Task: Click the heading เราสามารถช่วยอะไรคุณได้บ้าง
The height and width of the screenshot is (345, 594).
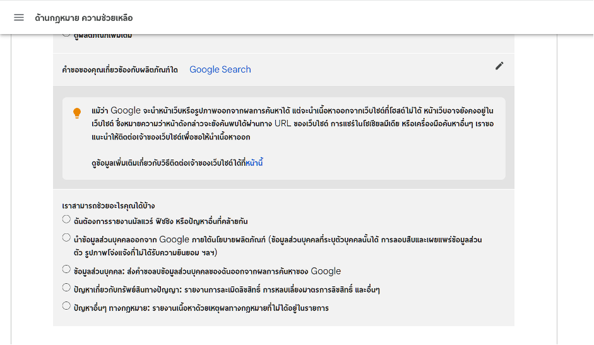Action: click(x=109, y=206)
